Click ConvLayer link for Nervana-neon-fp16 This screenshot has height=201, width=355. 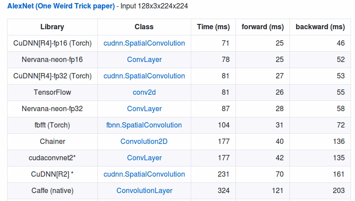pyautogui.click(x=144, y=60)
